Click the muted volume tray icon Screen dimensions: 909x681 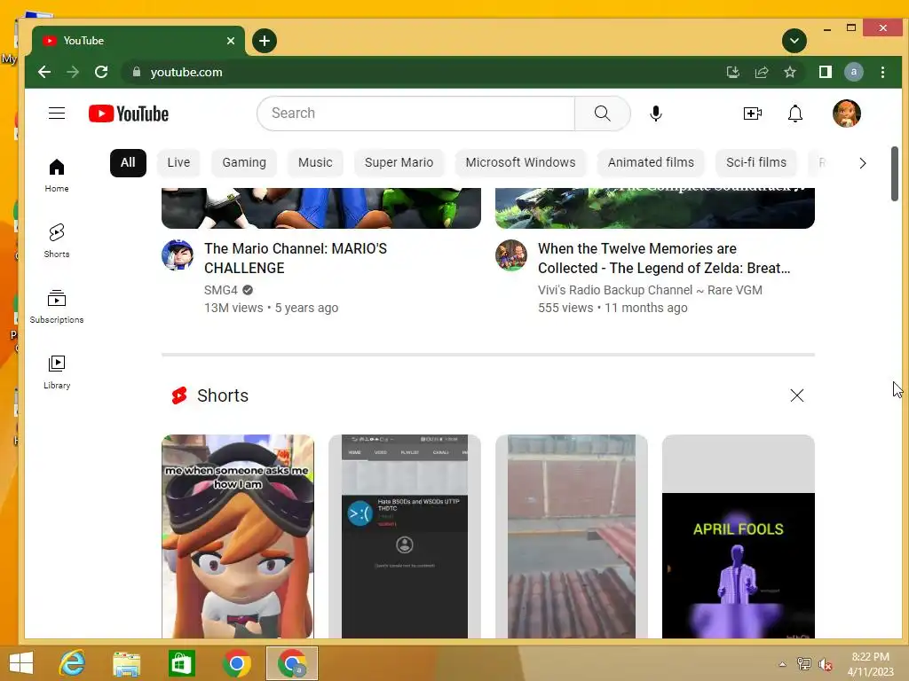coord(825,665)
